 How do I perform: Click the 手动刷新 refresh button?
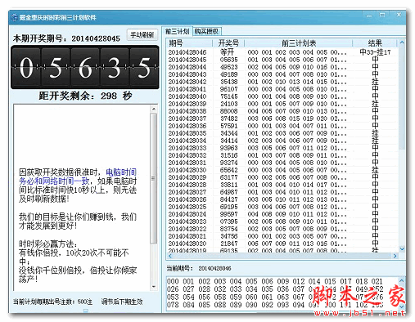tap(142, 34)
